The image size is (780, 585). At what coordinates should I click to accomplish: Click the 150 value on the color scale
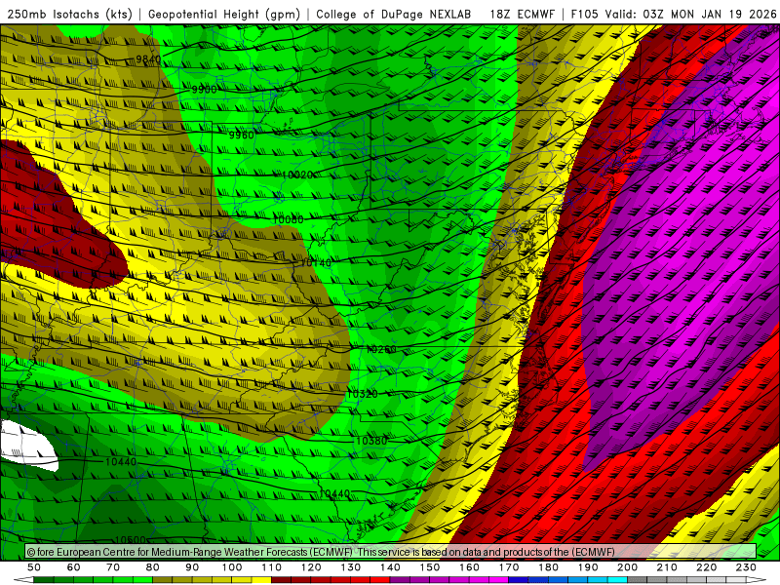[x=430, y=567]
